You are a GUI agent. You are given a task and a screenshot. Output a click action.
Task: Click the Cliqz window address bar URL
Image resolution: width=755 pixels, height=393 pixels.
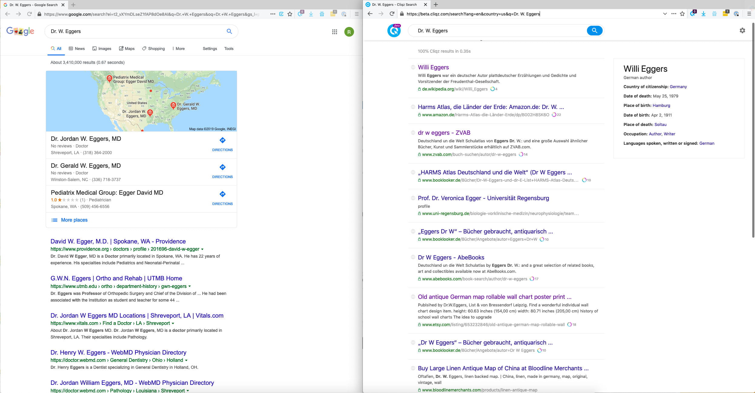click(x=473, y=14)
